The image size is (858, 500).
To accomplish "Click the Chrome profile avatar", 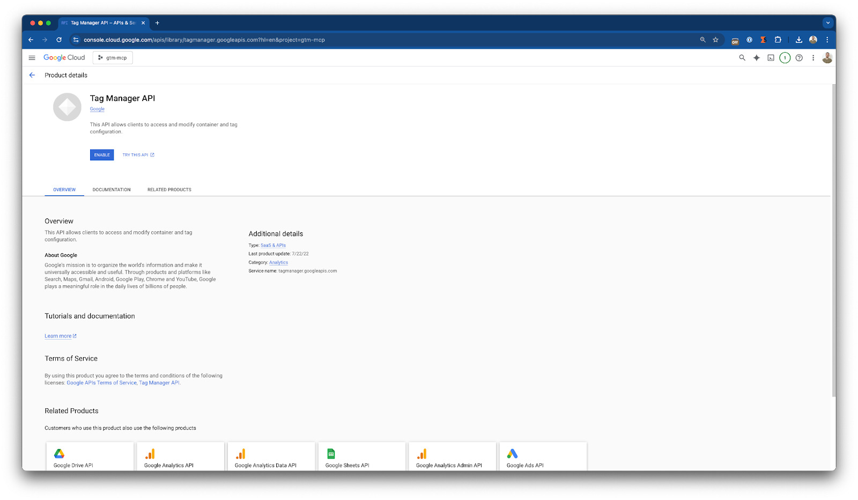I will point(813,40).
